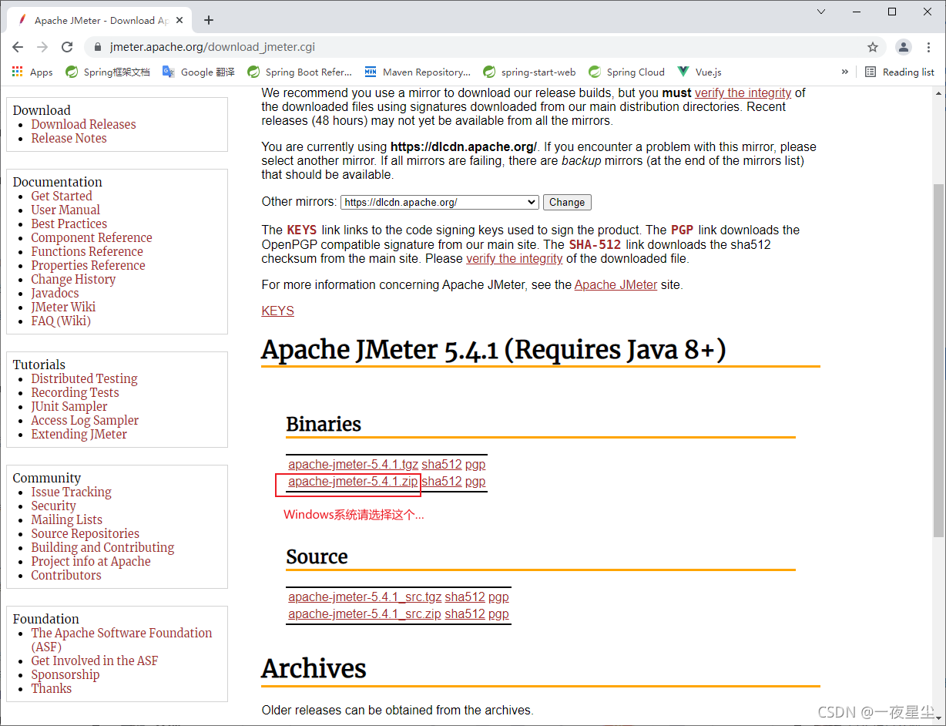The image size is (946, 726).
Task: Open the Release Notes sidebar link
Action: [x=69, y=138]
